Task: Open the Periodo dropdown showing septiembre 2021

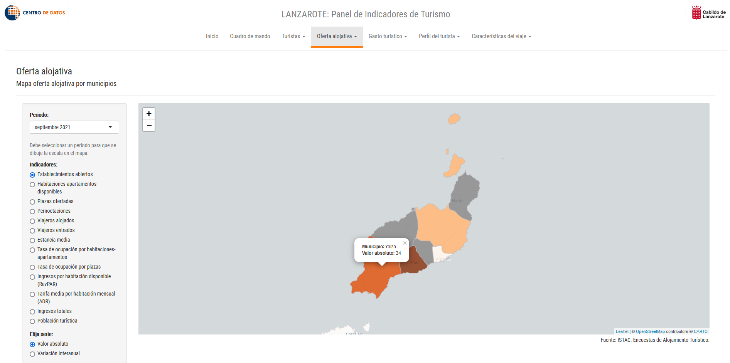Action: [x=74, y=127]
